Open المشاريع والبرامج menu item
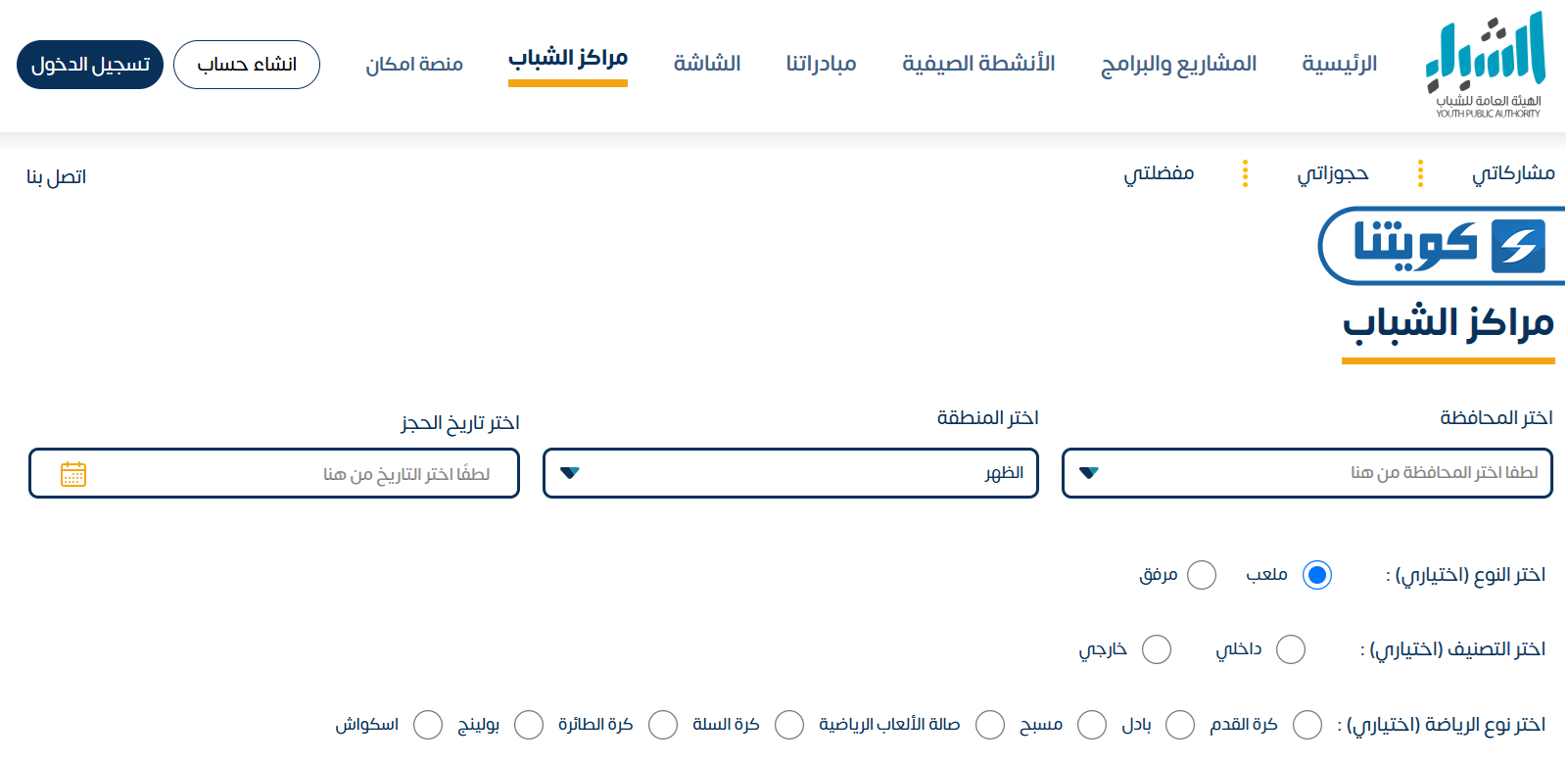This screenshot has width=1566, height=764. pos(1178,64)
